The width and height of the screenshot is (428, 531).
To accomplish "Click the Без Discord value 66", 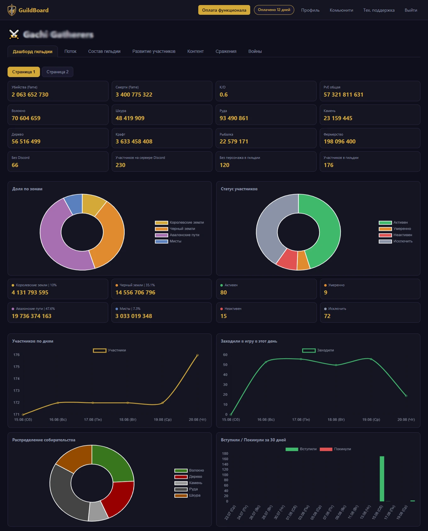I will point(15,165).
